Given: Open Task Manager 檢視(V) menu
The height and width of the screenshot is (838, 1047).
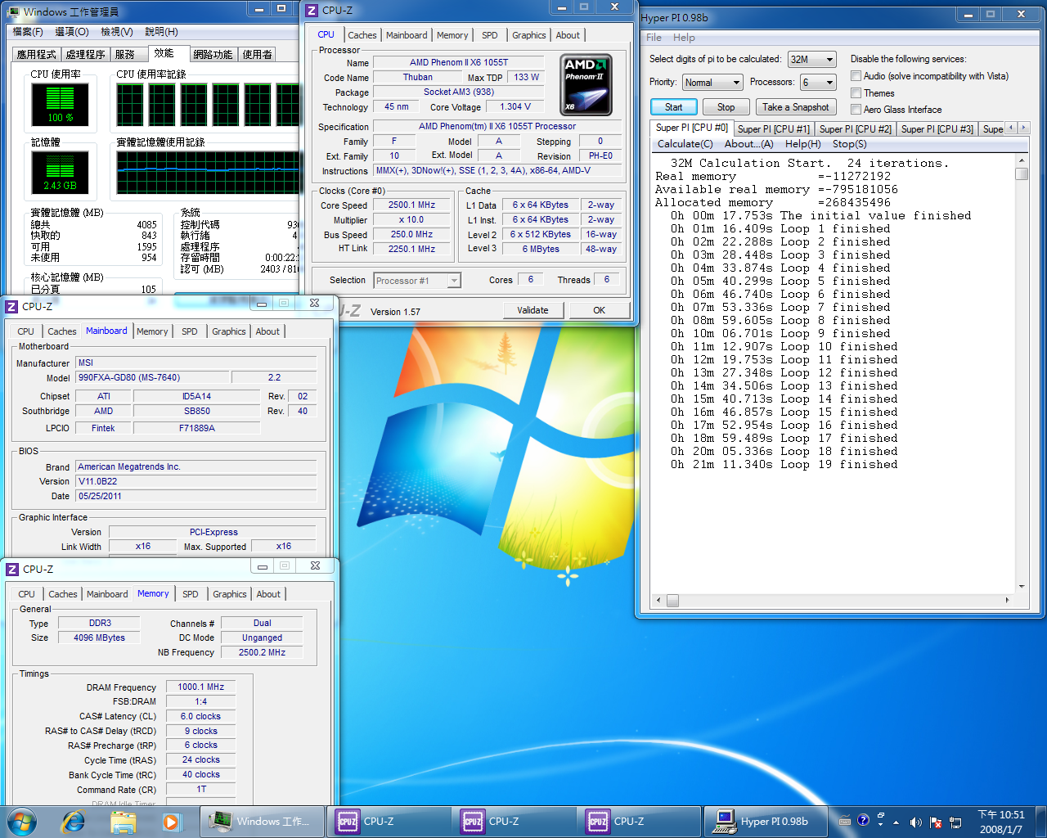Looking at the screenshot, I should 117,32.
